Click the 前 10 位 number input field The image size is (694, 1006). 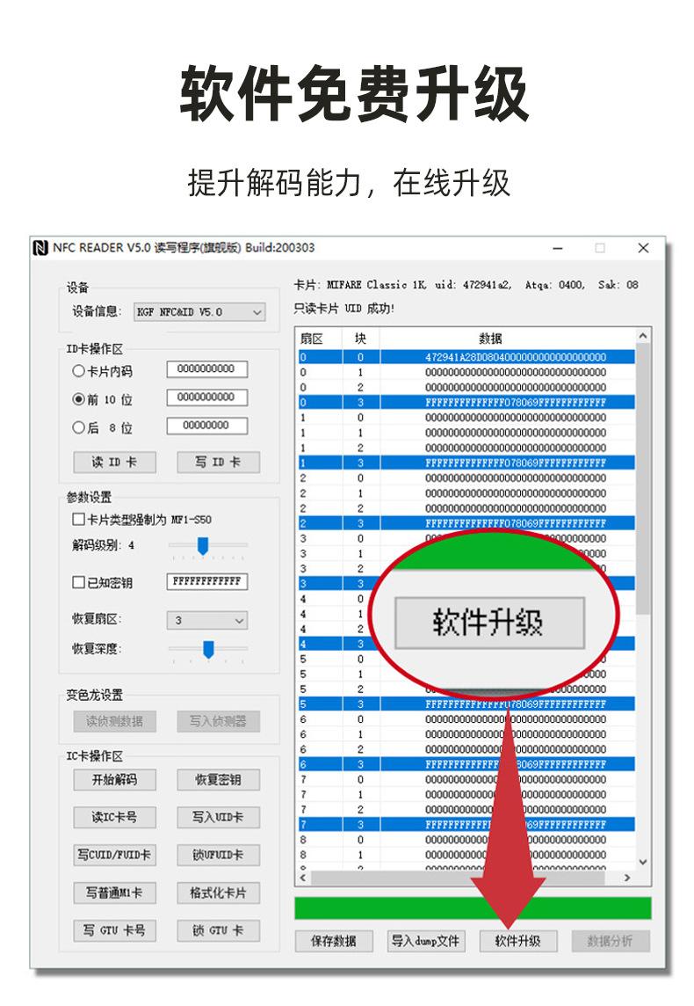pyautogui.click(x=207, y=397)
